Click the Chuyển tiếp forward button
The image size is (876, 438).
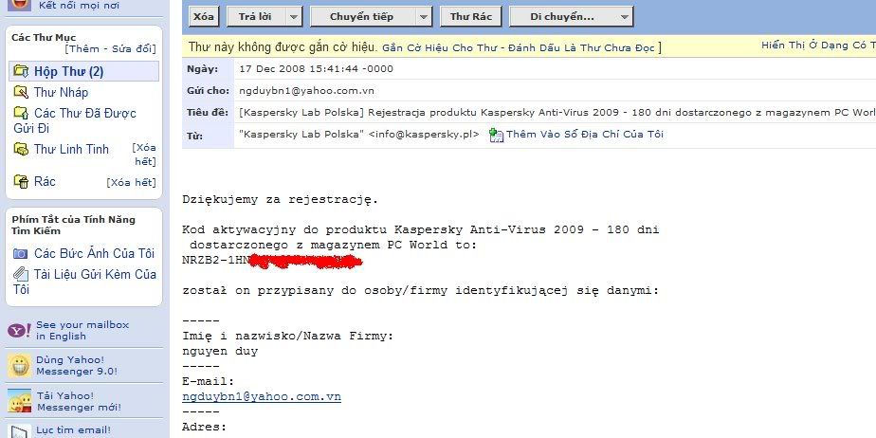click(x=361, y=17)
